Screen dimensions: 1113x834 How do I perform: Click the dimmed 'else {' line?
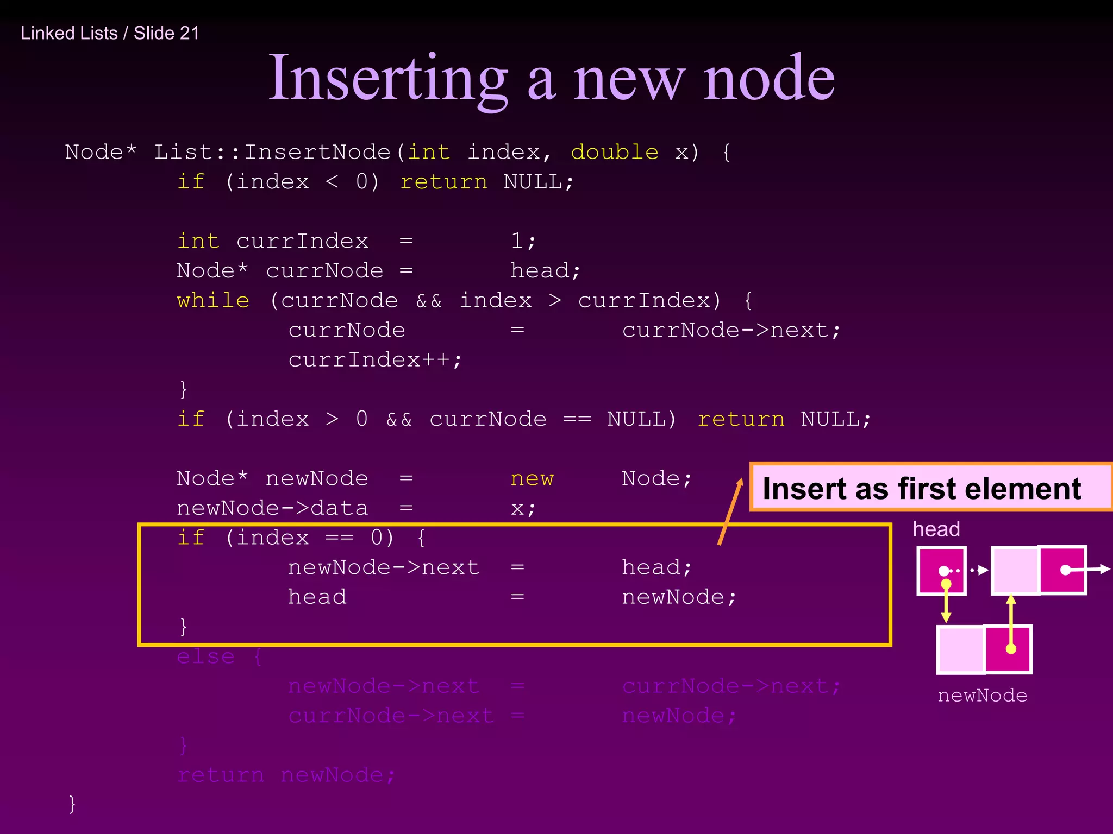point(220,656)
